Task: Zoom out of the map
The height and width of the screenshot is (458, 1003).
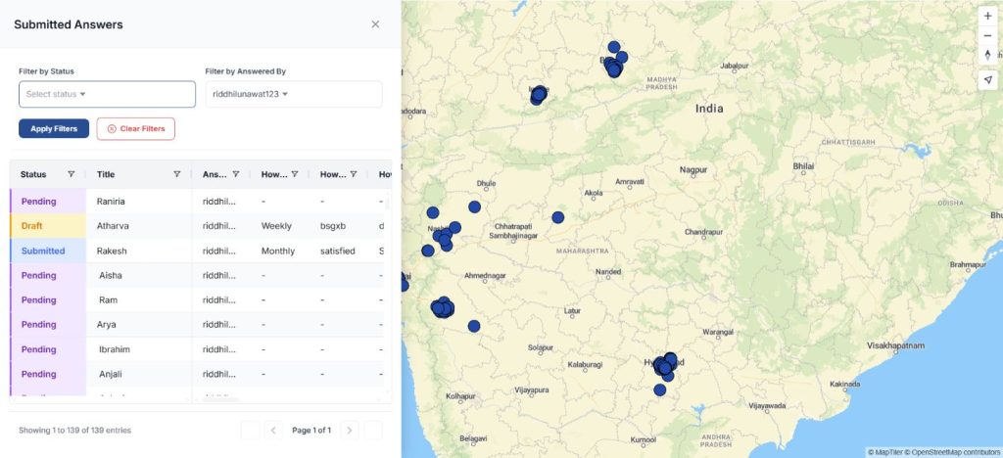Action: click(x=987, y=35)
